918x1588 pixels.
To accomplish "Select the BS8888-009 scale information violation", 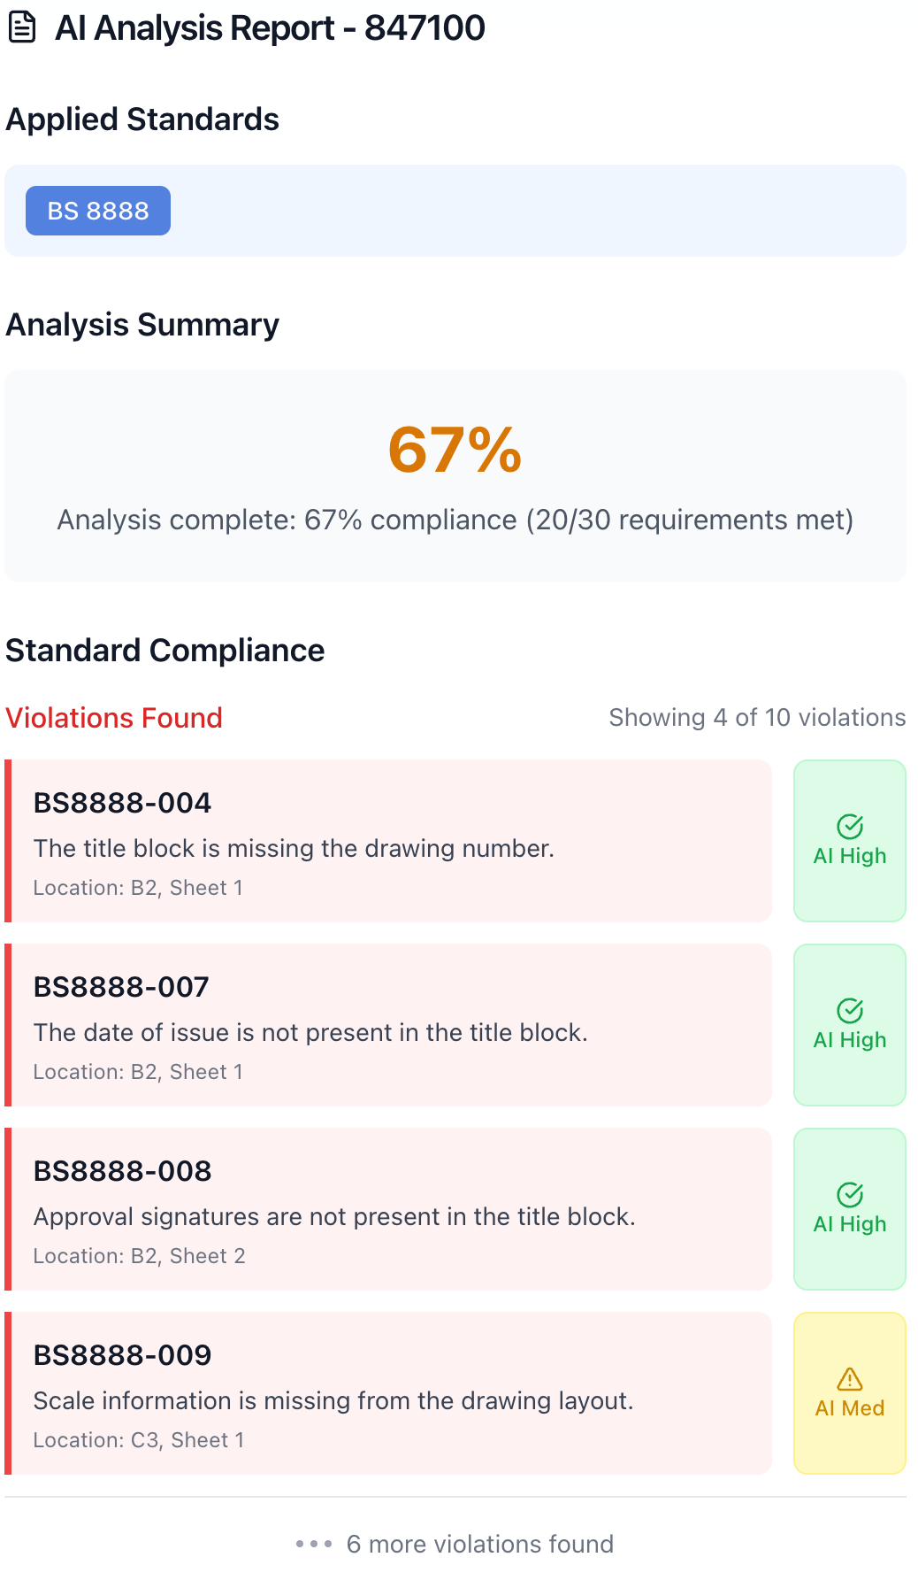I will (389, 1393).
